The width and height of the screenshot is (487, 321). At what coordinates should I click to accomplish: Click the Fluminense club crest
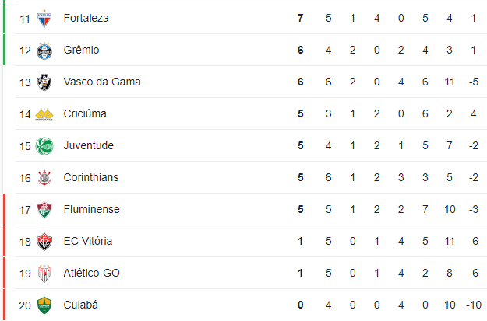44,210
